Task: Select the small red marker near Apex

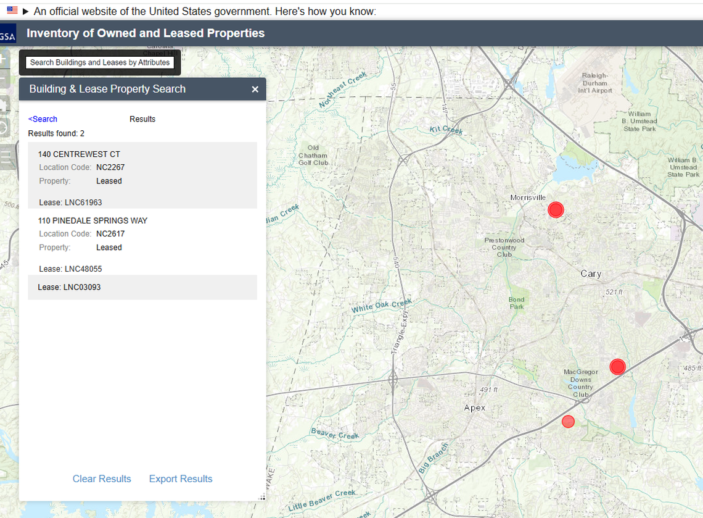Action: (568, 421)
